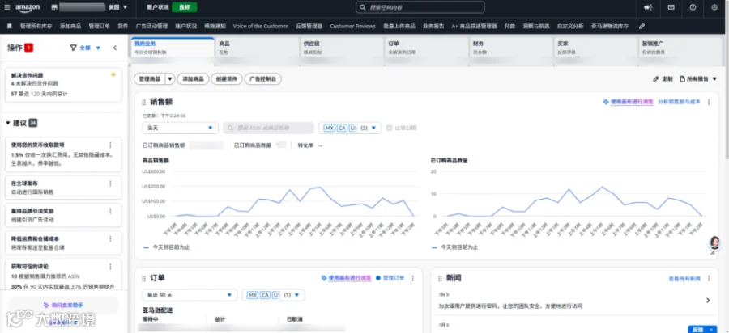Open three-dot menu on 降低运费和仓储成本 card

pos(110,239)
